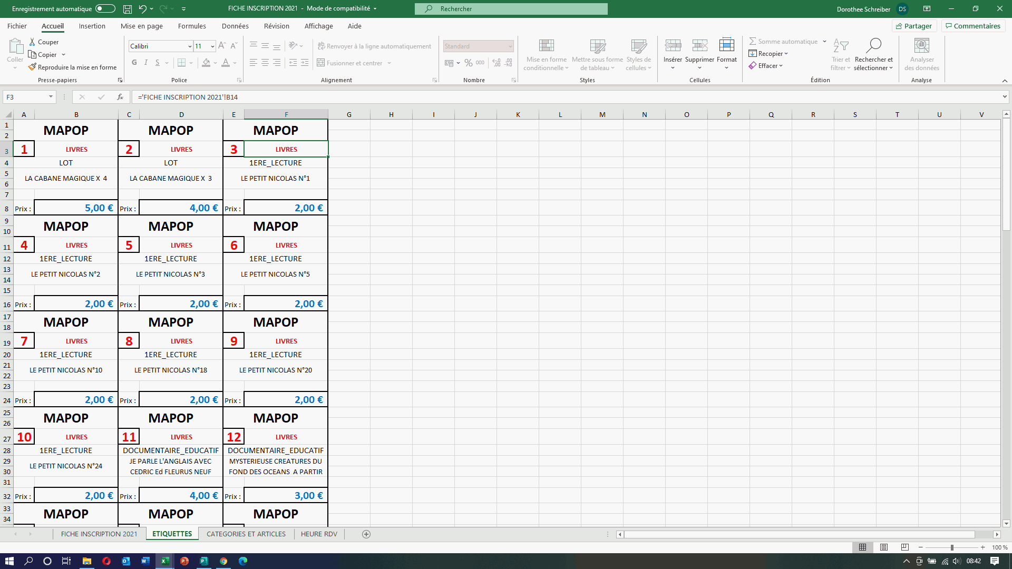The height and width of the screenshot is (569, 1012).
Task: Switch to CATEGORIES ET ARTICLES sheet tab
Action: [x=246, y=534]
